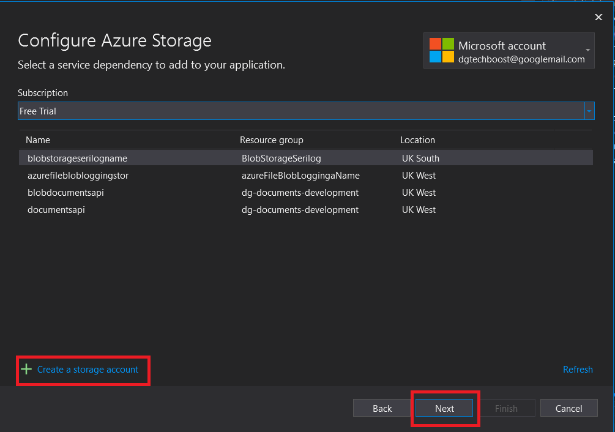The image size is (615, 432).
Task: Proceed by pressing Next
Action: tap(444, 409)
